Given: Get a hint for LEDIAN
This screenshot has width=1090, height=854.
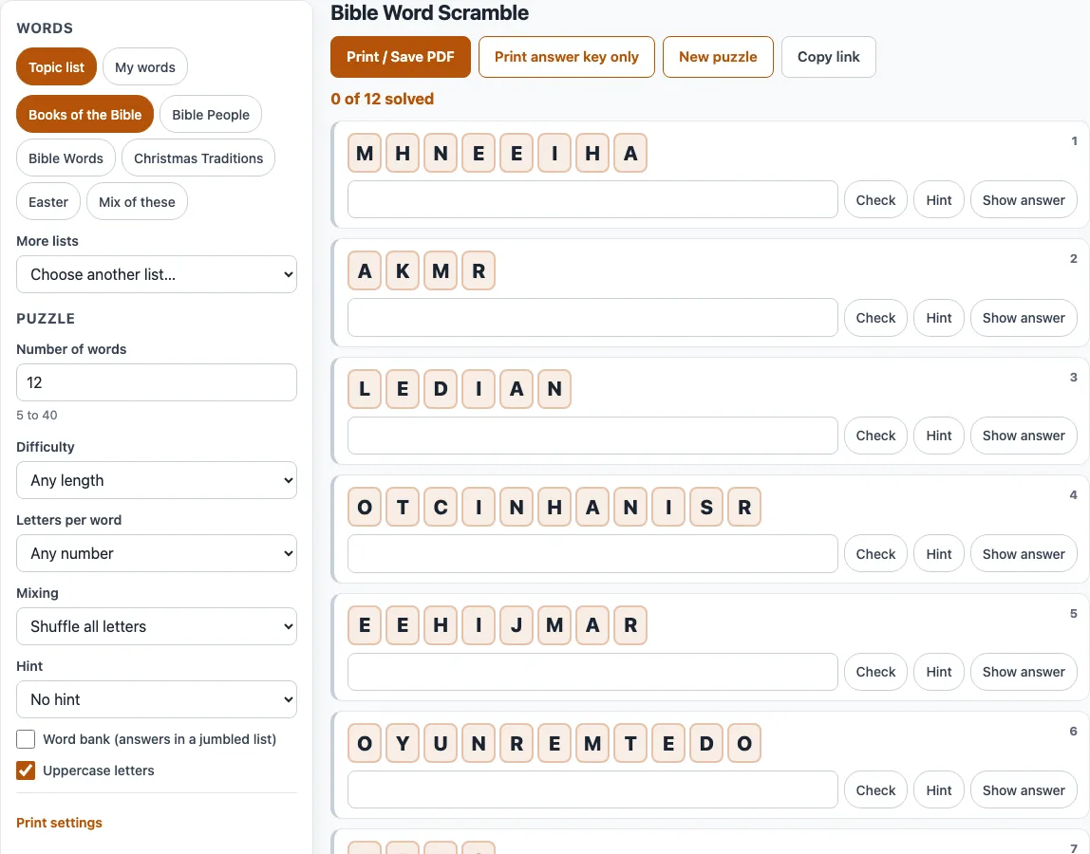Looking at the screenshot, I should [939, 436].
